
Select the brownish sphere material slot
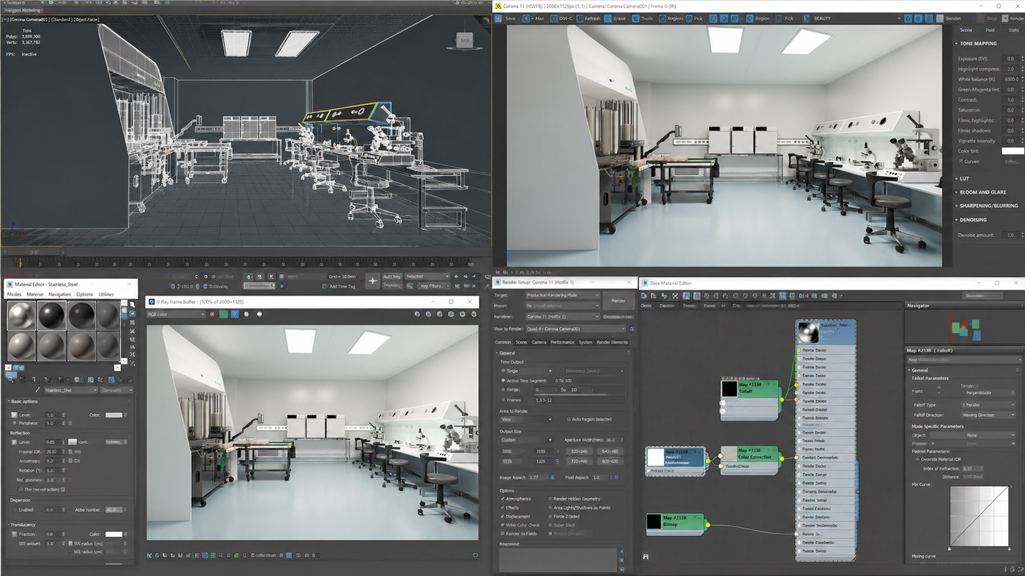(81, 346)
